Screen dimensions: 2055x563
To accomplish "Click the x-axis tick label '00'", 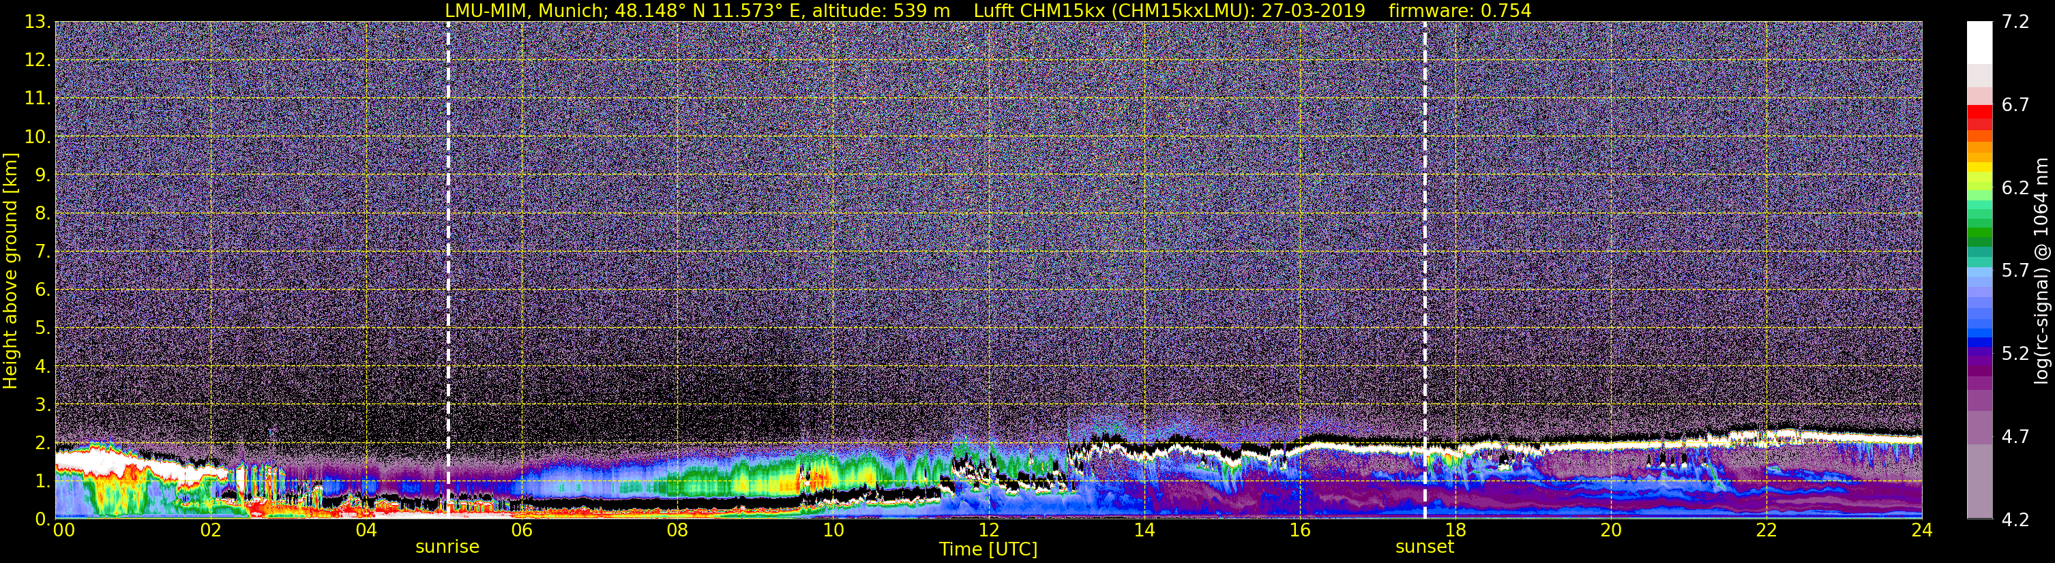I will click(x=64, y=530).
